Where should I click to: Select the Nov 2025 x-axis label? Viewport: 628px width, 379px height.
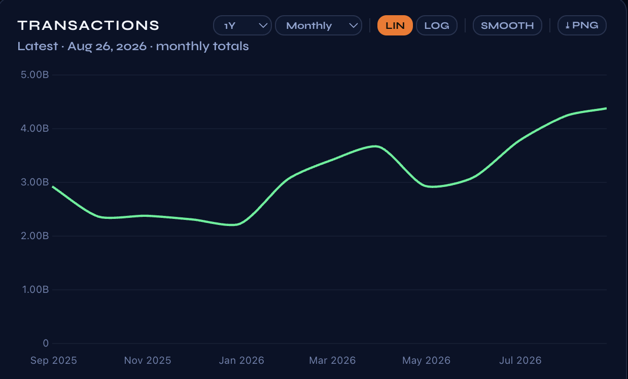148,360
